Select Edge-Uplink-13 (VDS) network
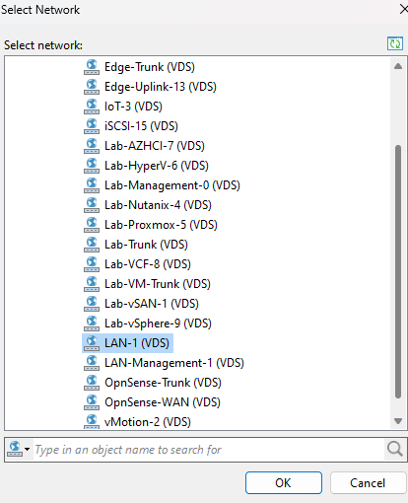Image resolution: width=408 pixels, height=503 pixels. [161, 87]
